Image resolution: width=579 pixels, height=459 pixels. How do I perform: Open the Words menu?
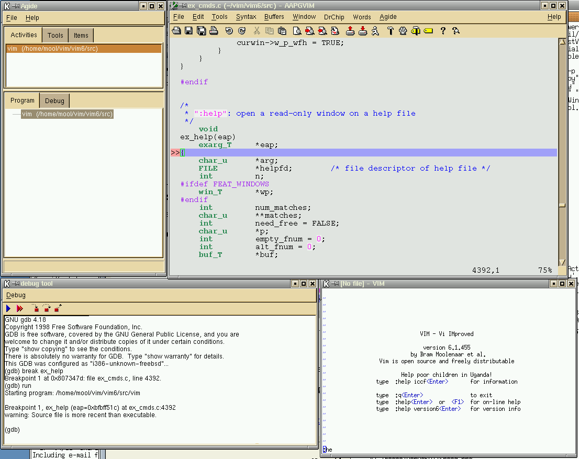[x=362, y=17]
